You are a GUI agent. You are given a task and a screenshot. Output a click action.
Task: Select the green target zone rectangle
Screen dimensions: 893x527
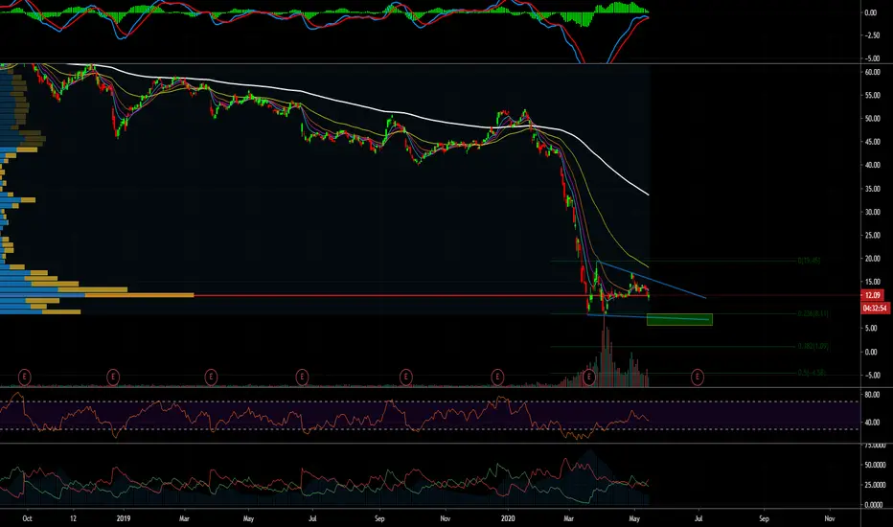(x=679, y=320)
